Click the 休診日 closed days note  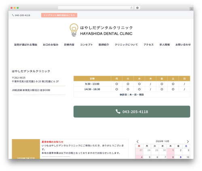click(132, 95)
